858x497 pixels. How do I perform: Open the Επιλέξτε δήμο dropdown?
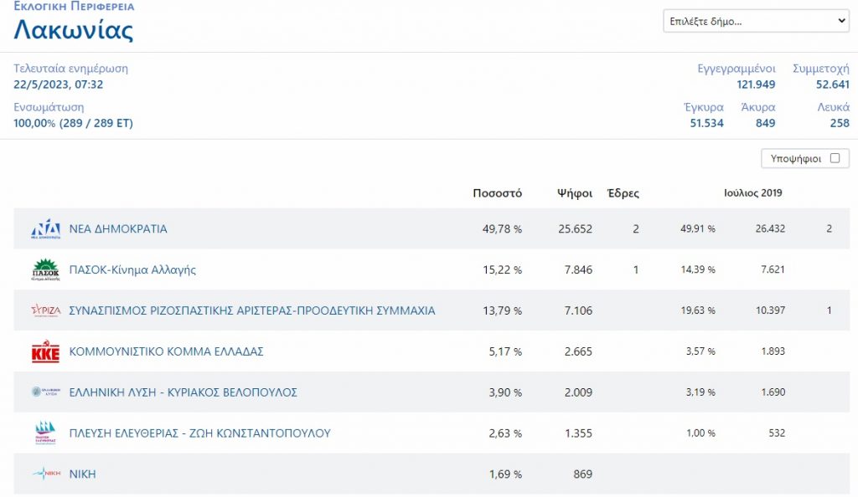(x=756, y=21)
